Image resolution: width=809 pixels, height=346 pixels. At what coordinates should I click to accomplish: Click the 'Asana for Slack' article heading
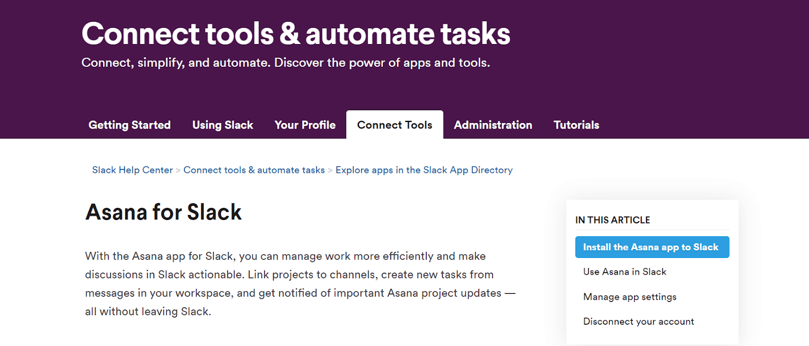click(x=163, y=212)
